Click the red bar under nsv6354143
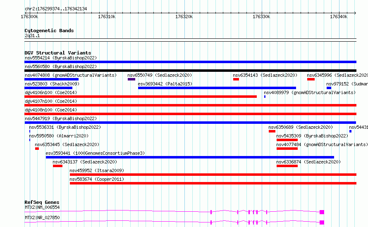368x227 pixels. (236, 79)
